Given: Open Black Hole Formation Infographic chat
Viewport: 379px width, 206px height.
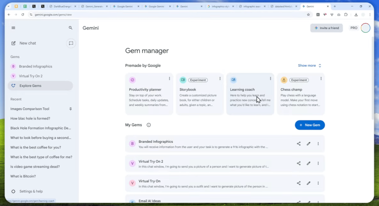Looking at the screenshot, I should pos(41,128).
